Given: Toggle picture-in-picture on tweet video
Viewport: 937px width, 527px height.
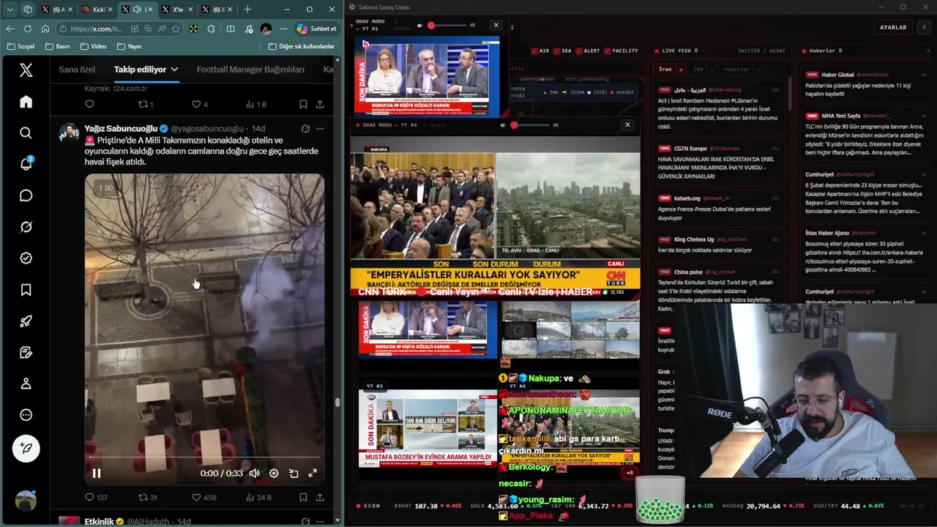Looking at the screenshot, I should click(294, 474).
